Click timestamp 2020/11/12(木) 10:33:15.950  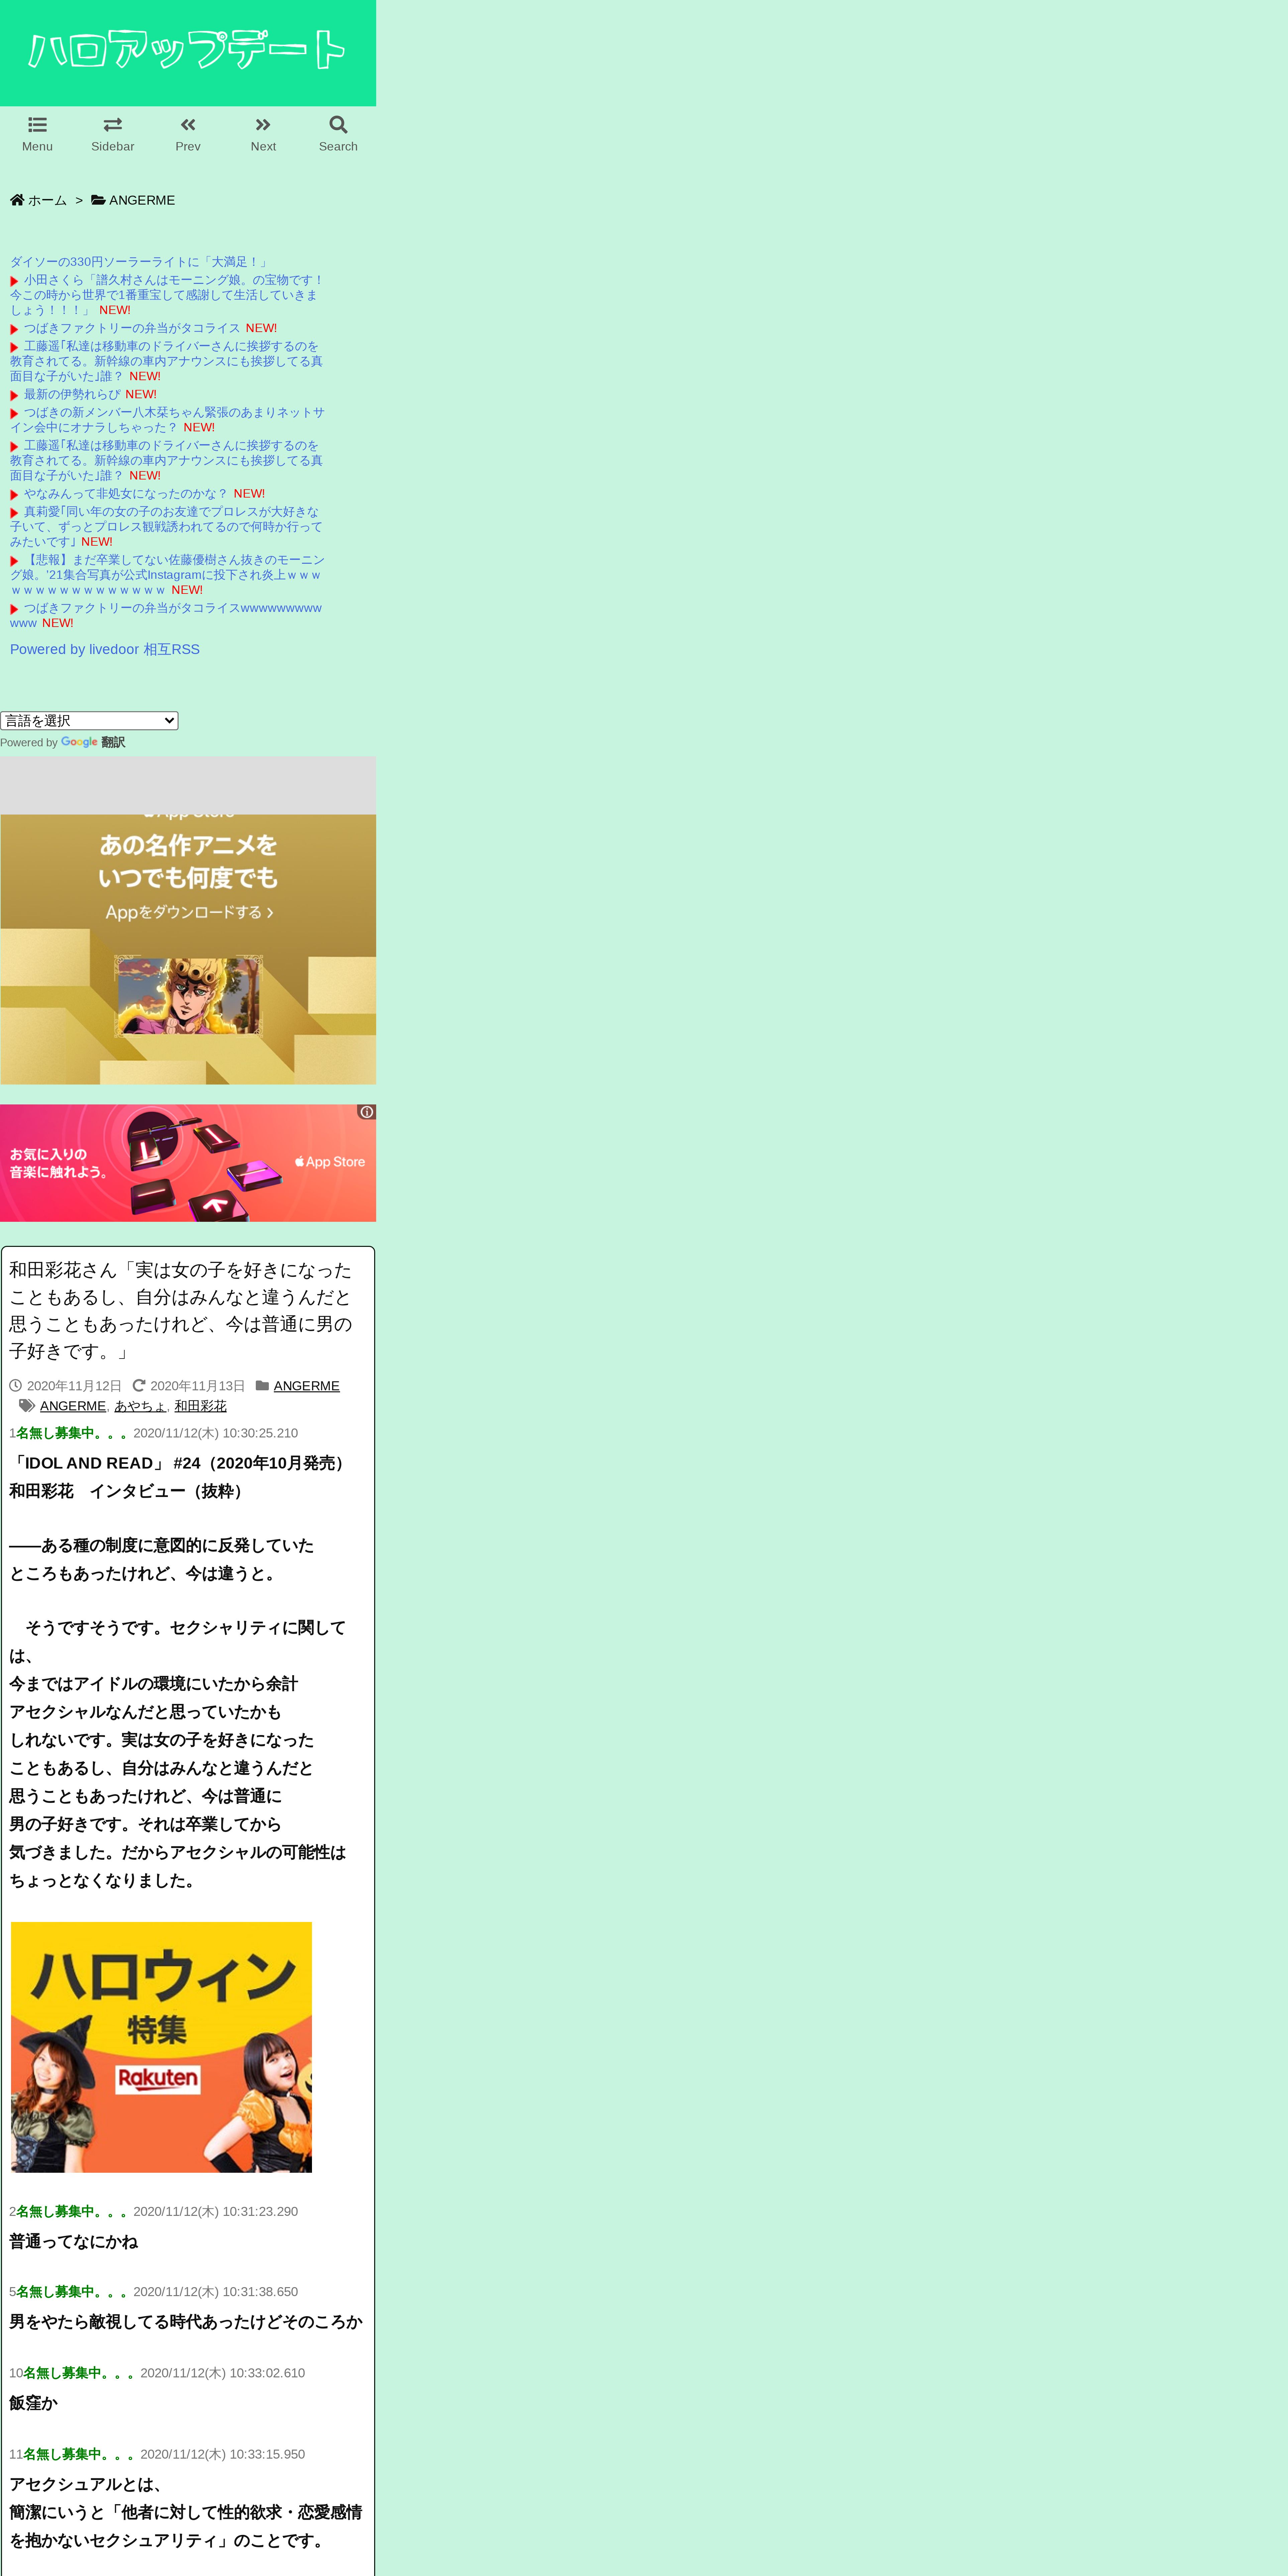(x=223, y=2454)
